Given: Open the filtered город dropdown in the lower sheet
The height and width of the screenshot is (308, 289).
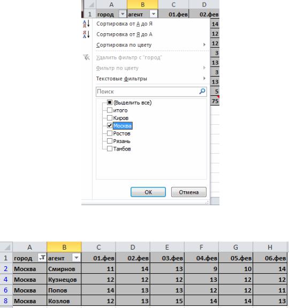Looking at the screenshot, I should [42, 258].
